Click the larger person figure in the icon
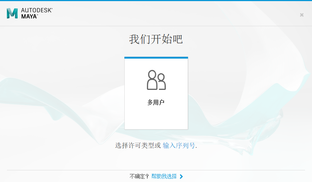 (x=152, y=80)
